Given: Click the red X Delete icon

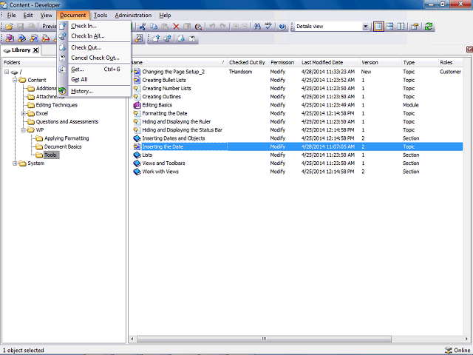Looking at the screenshot, I should pos(176,27).
